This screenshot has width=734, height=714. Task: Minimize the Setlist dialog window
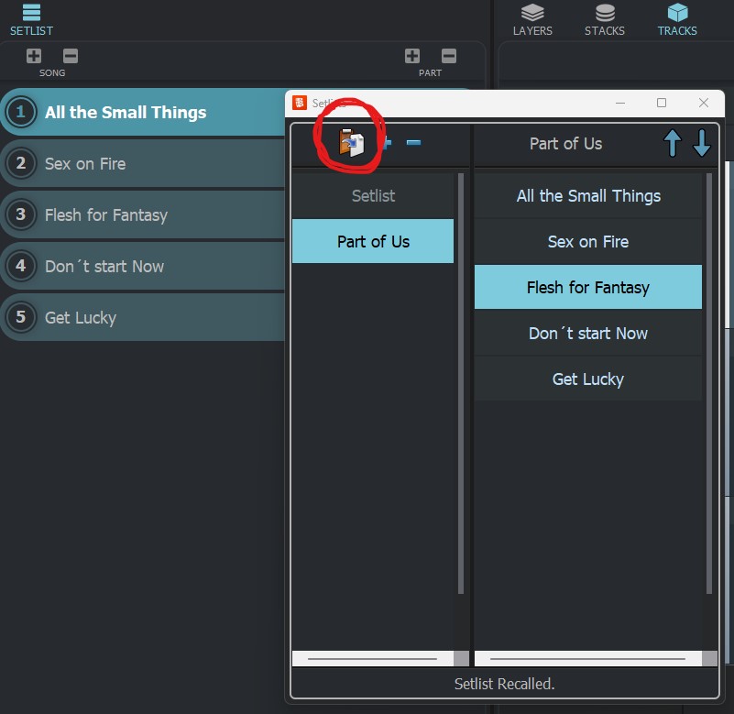(620, 103)
